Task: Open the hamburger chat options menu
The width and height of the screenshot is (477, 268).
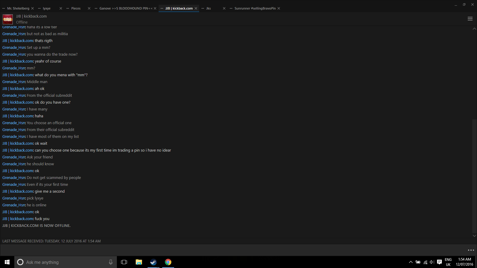Action: [470, 18]
